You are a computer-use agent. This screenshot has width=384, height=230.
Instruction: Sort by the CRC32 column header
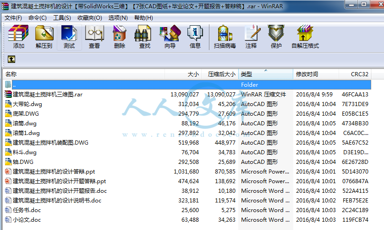[x=355, y=74]
